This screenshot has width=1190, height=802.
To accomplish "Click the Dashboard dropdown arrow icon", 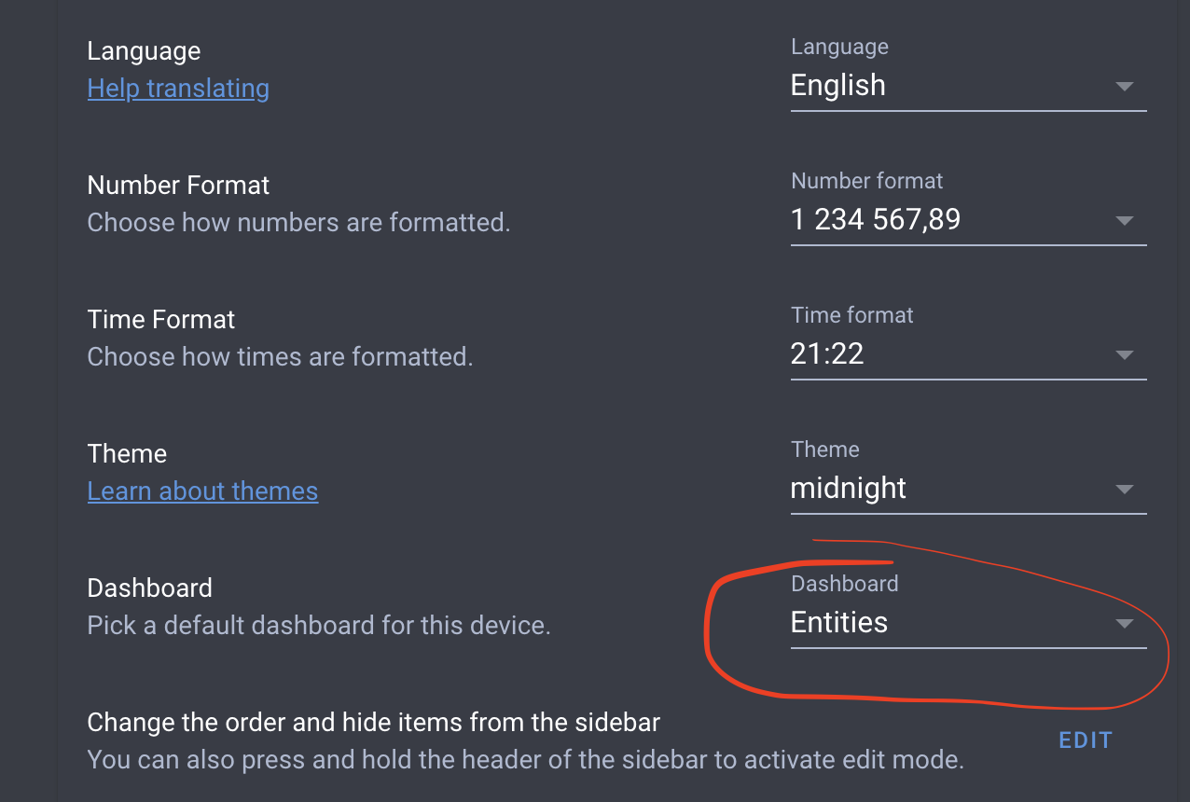I will [x=1124, y=624].
